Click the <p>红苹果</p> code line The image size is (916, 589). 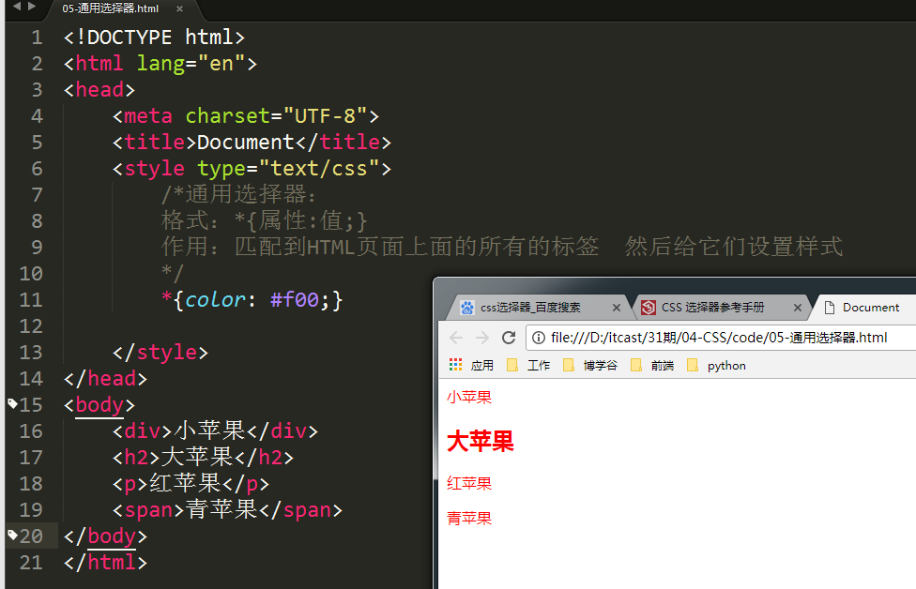point(191,483)
